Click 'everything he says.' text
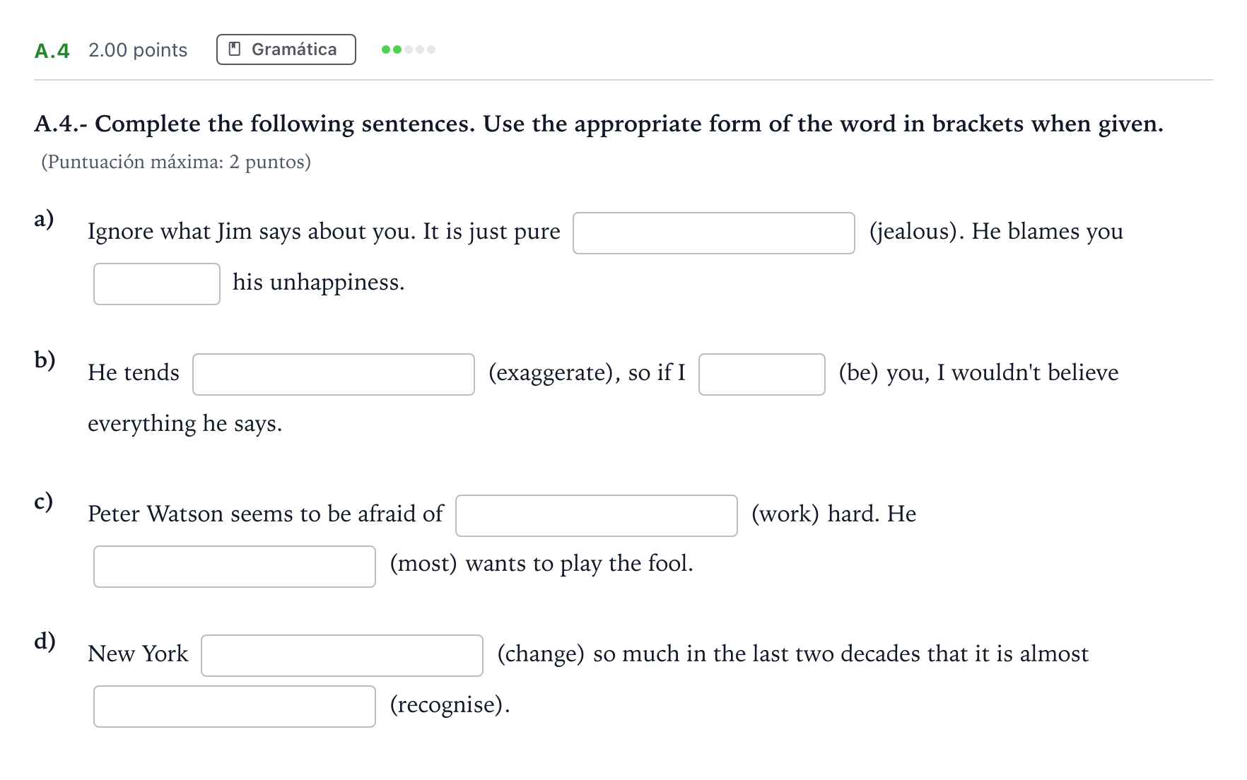This screenshot has height=780, width=1247. 185,424
